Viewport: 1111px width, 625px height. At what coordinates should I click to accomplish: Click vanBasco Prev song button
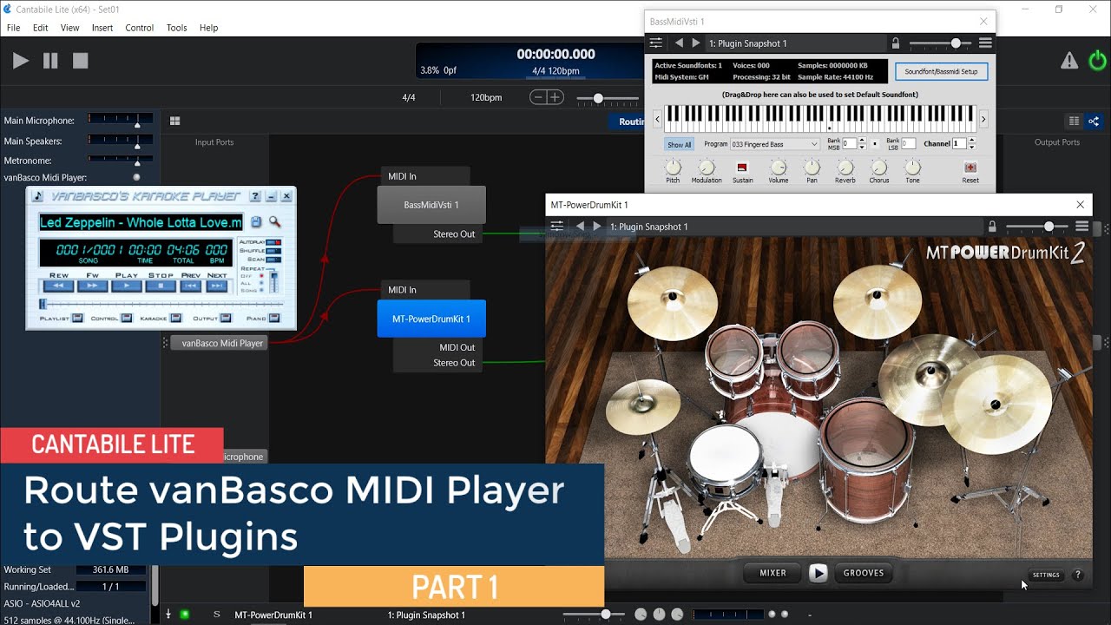click(192, 286)
